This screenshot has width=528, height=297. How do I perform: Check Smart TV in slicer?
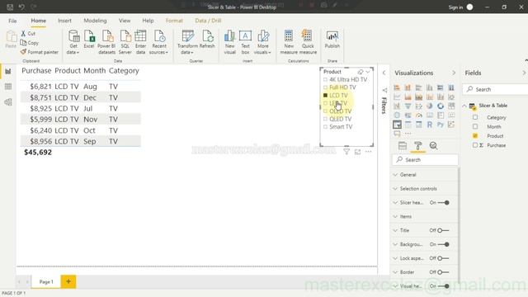[325, 127]
